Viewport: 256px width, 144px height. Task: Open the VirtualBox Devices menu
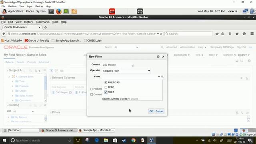pos(39,6)
